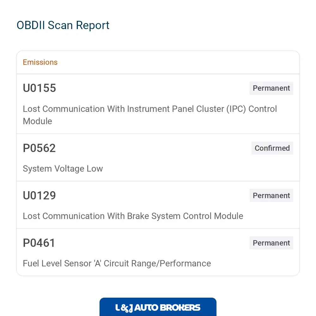Click the word Module under the U0155 description
316x316 pixels.
click(x=38, y=121)
